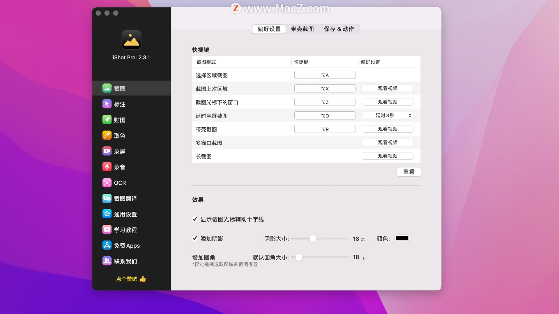Click the 免费 Apps App Store icon

[x=107, y=245]
